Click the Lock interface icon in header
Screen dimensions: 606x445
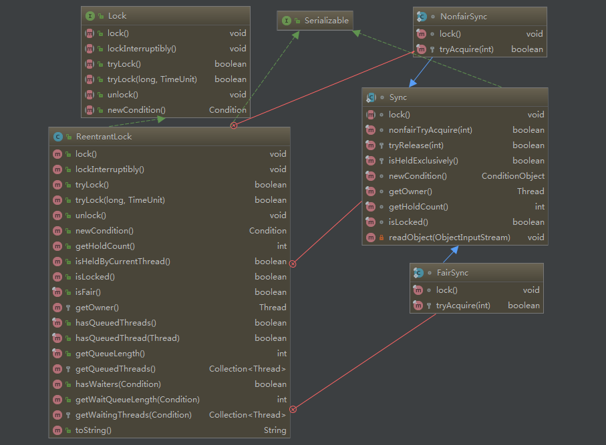(x=90, y=16)
